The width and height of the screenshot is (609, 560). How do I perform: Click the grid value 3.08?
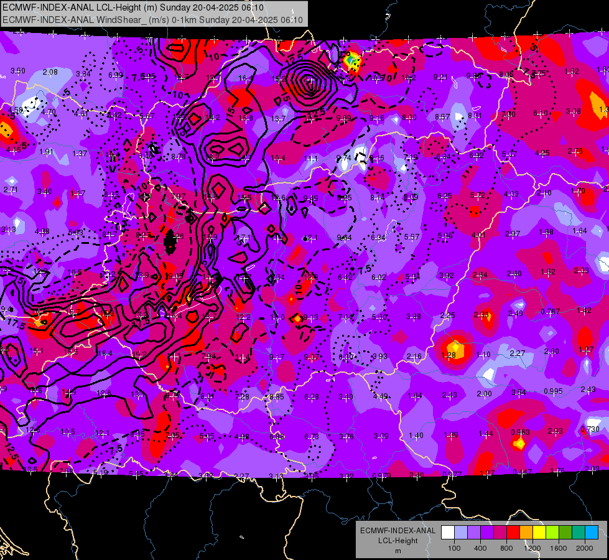click(x=574, y=111)
